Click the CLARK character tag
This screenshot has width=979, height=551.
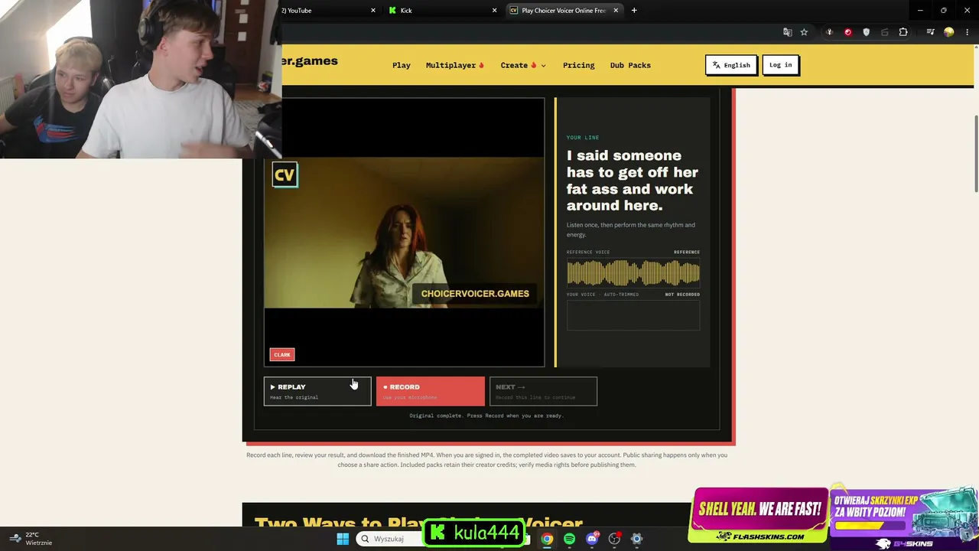pos(282,354)
